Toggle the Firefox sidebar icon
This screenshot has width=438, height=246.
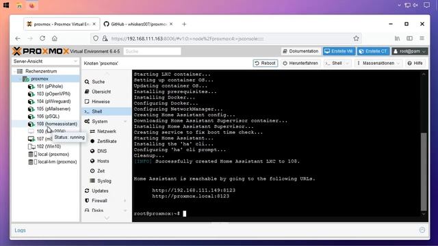point(409,38)
